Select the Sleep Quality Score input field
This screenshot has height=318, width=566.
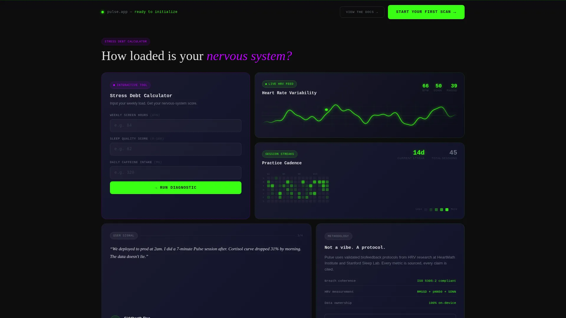point(176,149)
